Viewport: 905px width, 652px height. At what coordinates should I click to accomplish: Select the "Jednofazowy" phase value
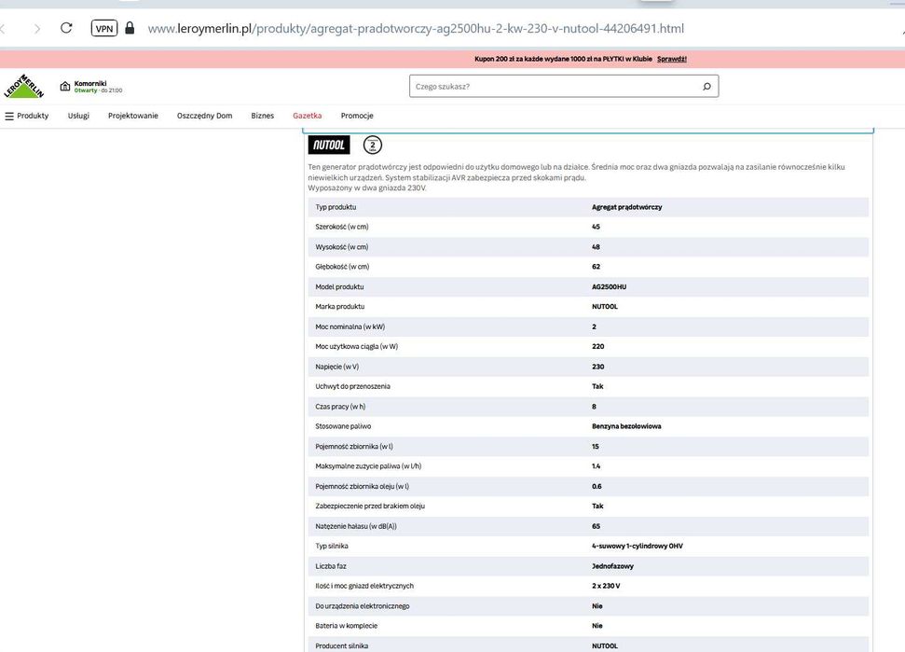[x=612, y=566]
